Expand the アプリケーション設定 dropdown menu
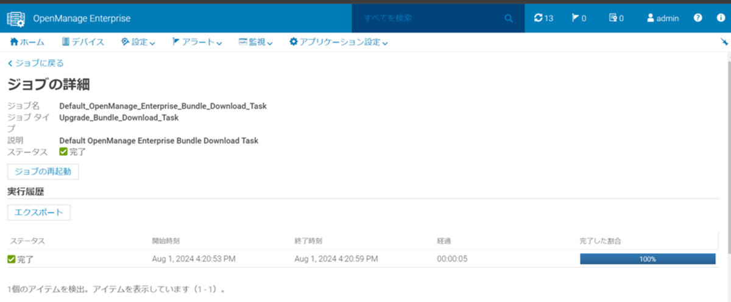This screenshot has width=731, height=302. click(x=339, y=42)
